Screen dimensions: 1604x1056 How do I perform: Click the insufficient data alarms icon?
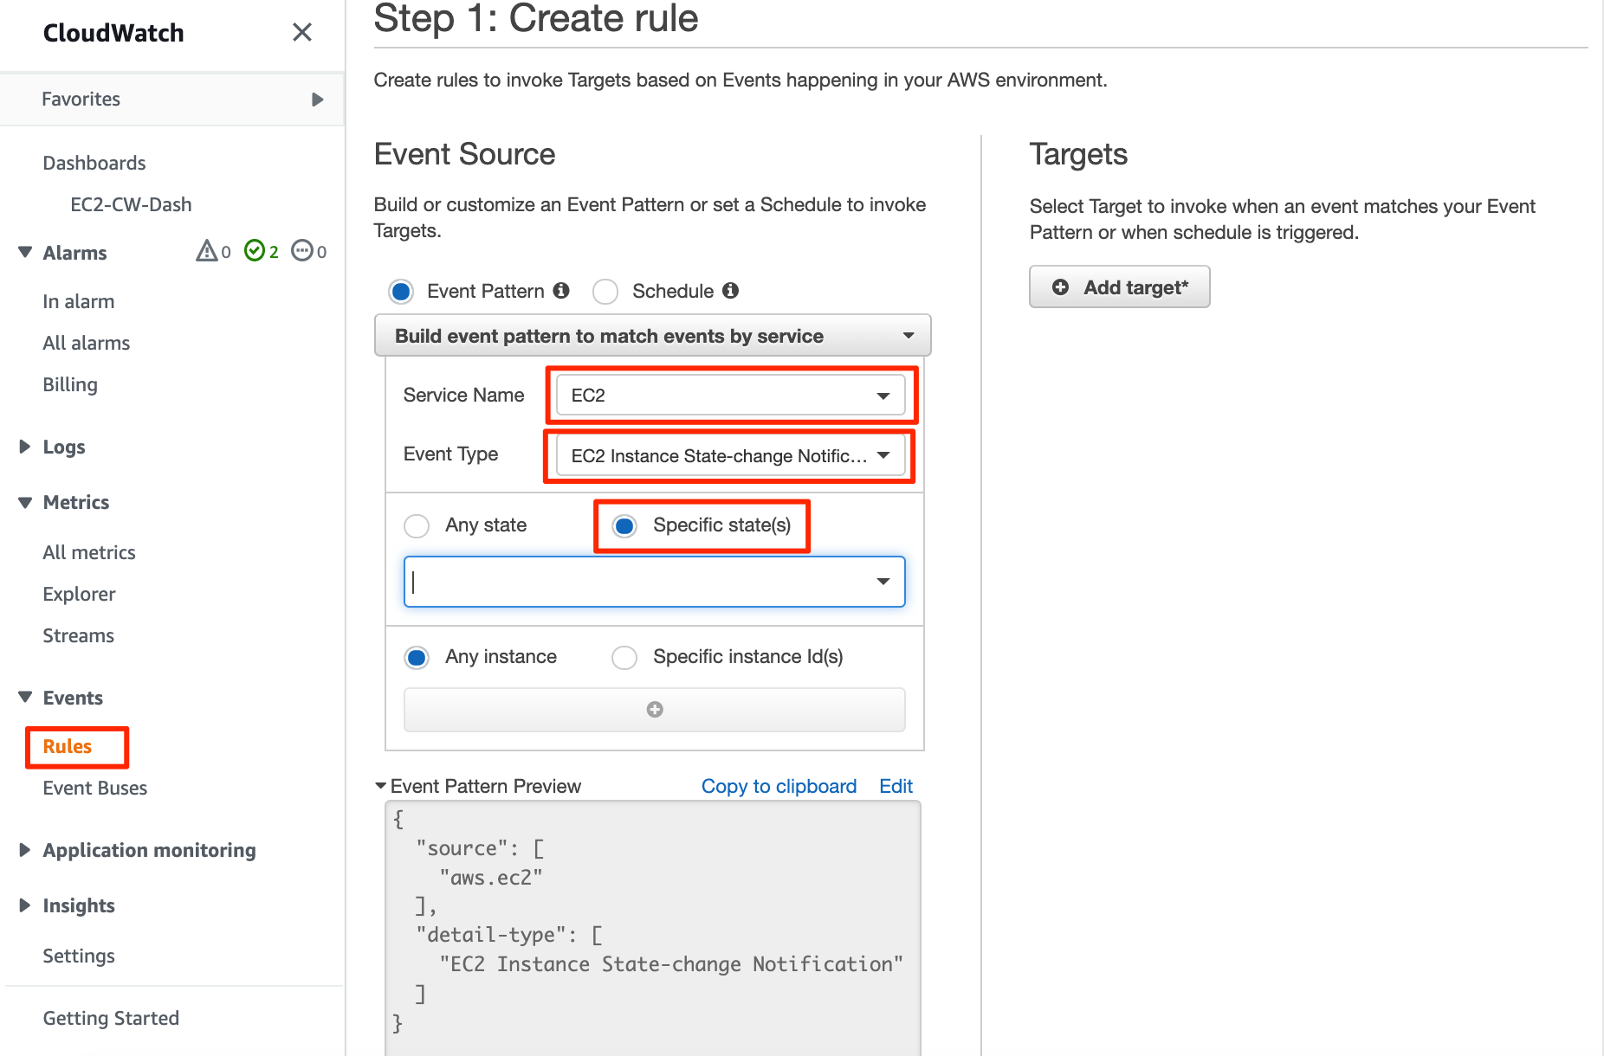(302, 251)
